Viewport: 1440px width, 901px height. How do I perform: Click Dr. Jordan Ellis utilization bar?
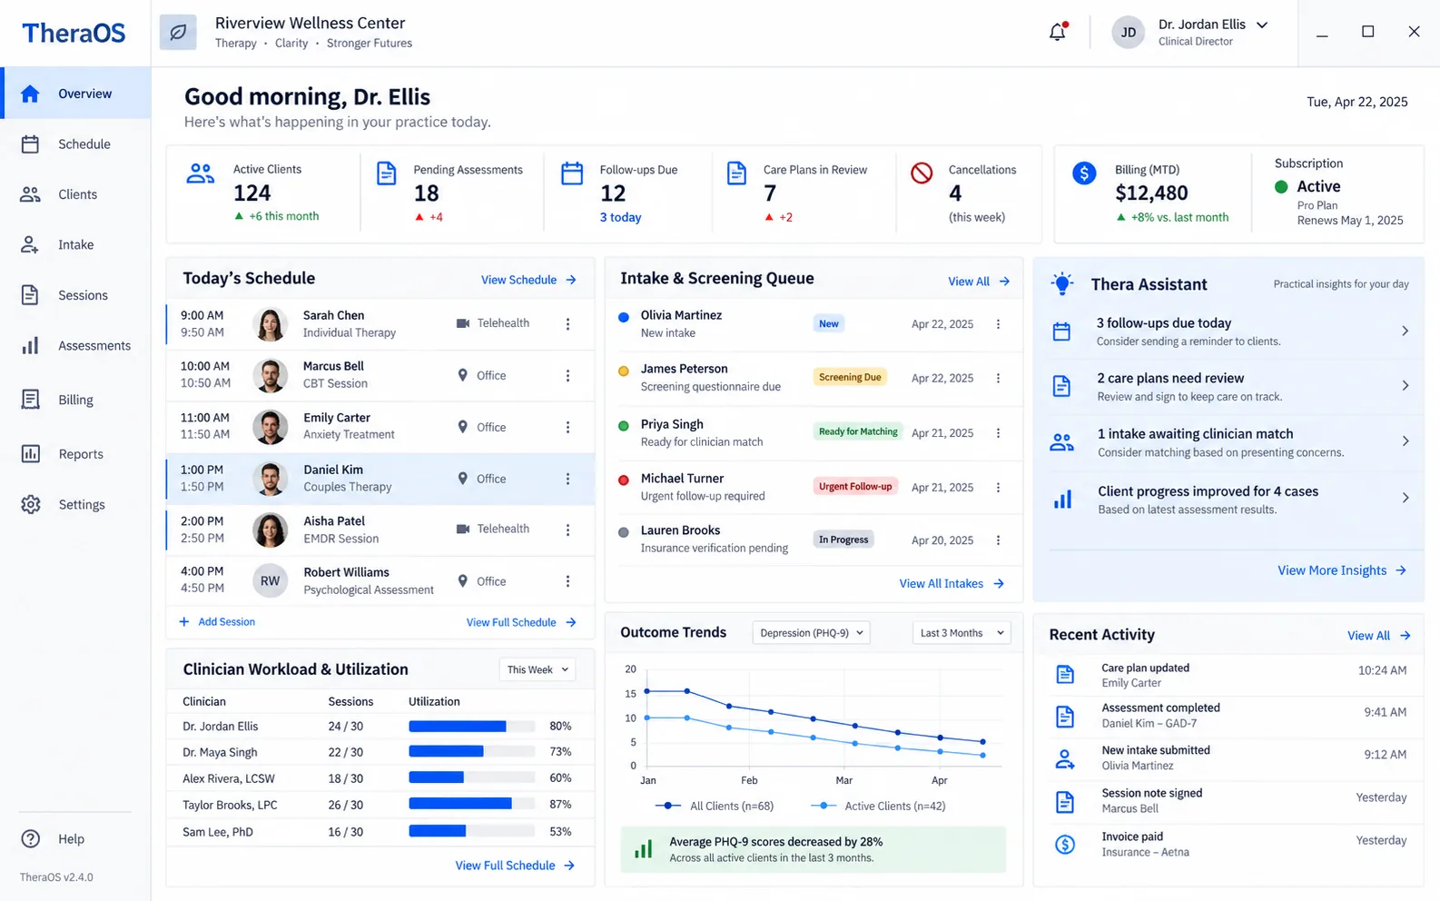coord(471,727)
